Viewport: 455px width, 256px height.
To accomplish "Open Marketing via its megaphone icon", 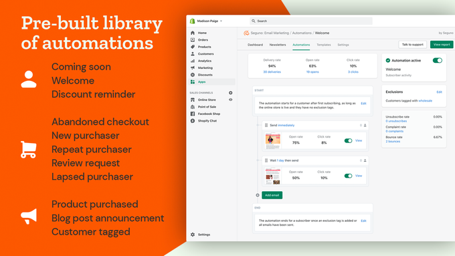I will click(193, 68).
